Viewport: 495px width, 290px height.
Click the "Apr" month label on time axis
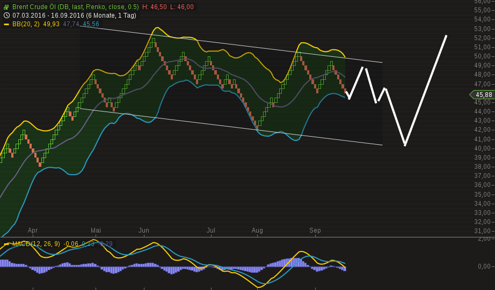coord(33,230)
